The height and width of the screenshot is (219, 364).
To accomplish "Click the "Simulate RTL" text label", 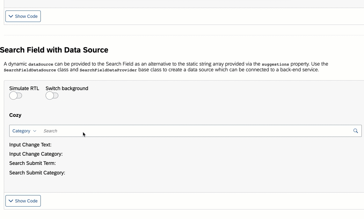I will (x=24, y=88).
